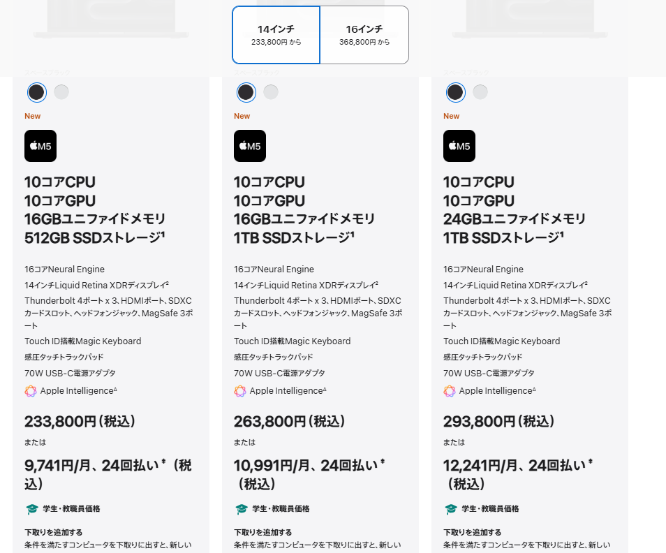This screenshot has width=666, height=553.
Task: Select the 14インチ size tab
Action: coord(276,35)
